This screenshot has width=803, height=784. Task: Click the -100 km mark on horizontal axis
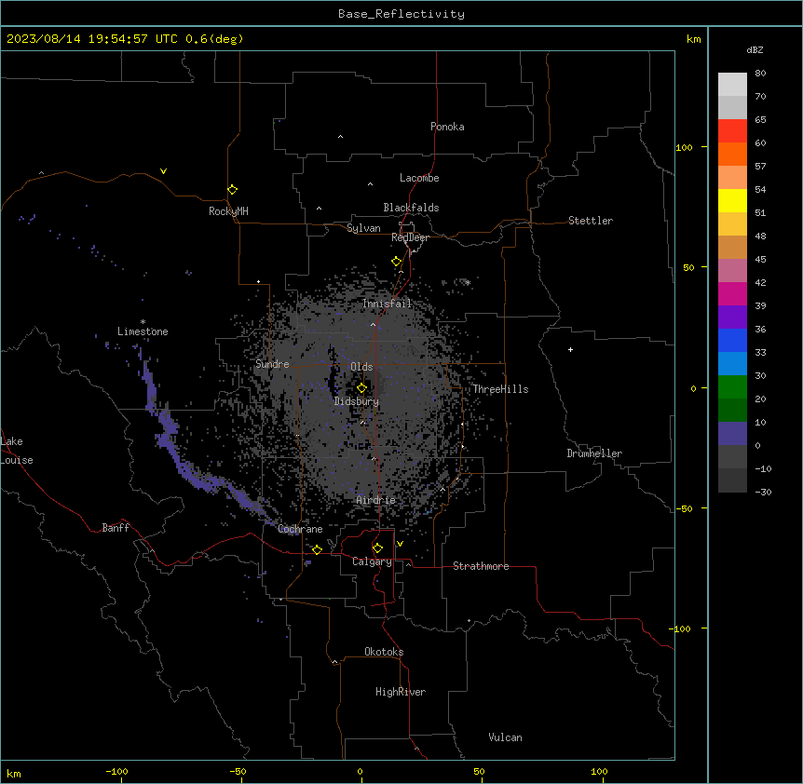pos(116,771)
